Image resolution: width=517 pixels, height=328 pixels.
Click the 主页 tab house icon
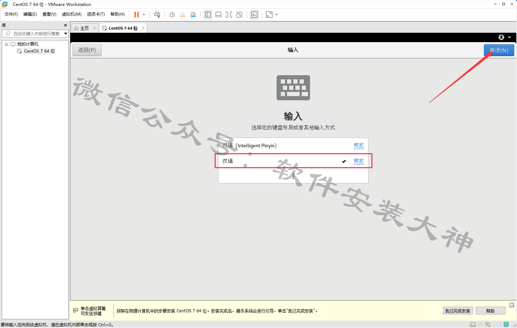[76, 28]
